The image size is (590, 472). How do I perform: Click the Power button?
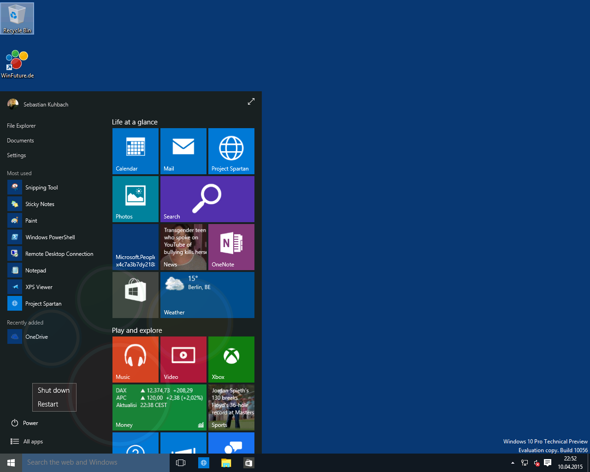24,423
